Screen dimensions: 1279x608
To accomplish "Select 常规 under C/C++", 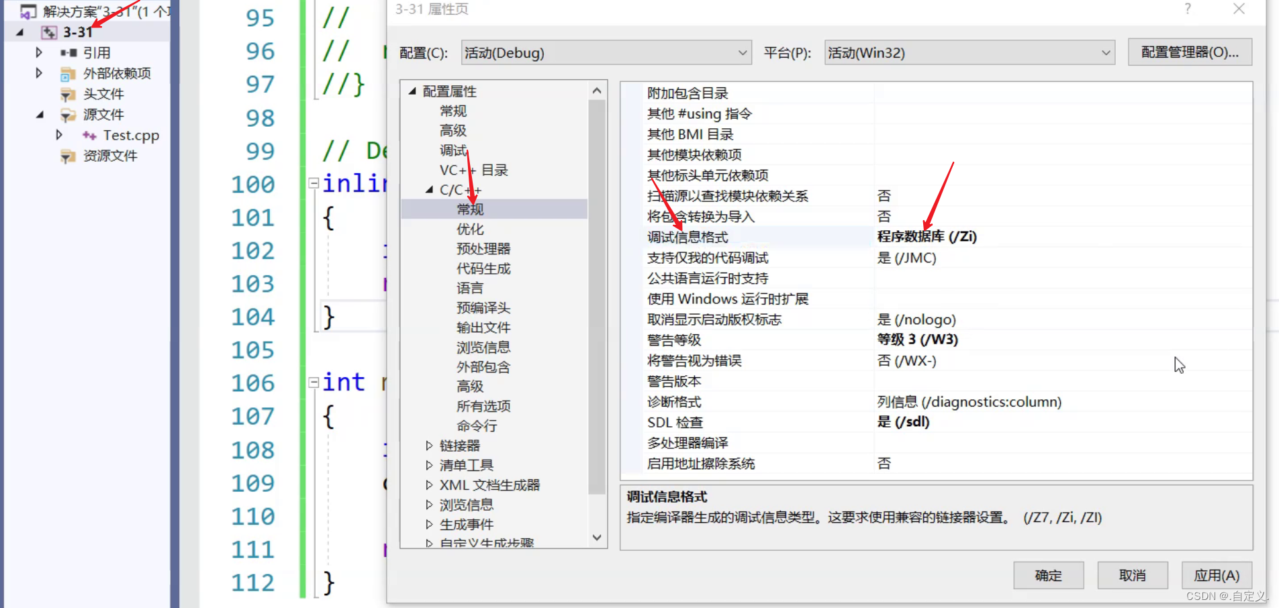I will [470, 209].
